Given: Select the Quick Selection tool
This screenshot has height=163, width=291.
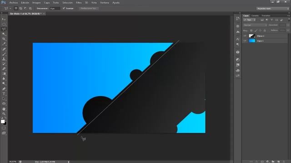Looking at the screenshot, I should (x=4, y=34).
